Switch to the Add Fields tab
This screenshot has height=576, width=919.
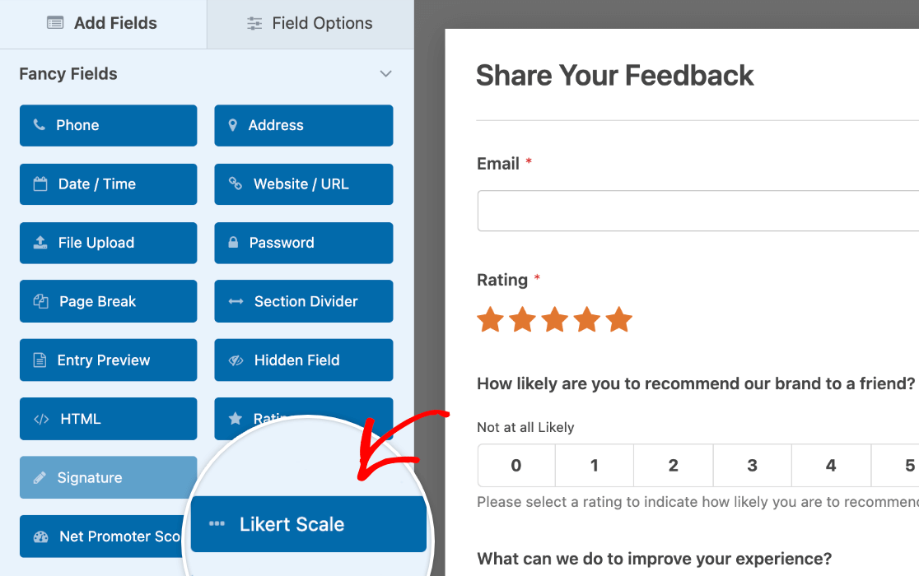point(103,24)
